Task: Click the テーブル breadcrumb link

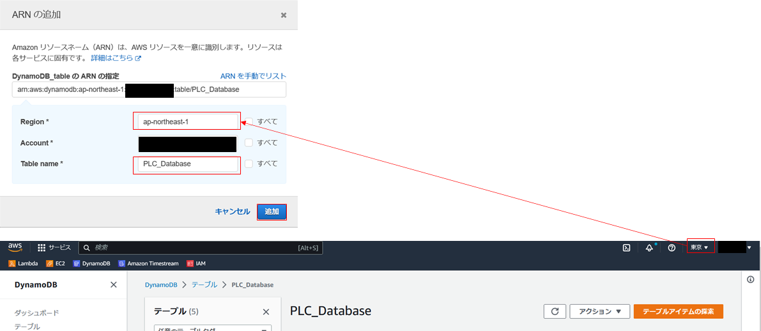Action: (204, 284)
